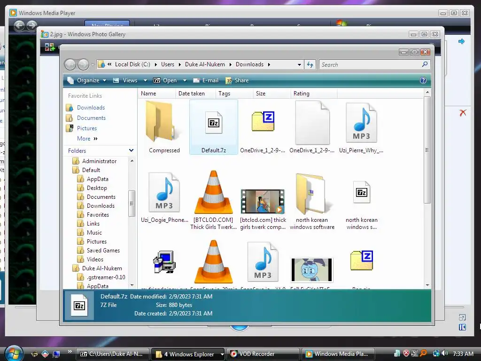Click the Start orb button

14,353
